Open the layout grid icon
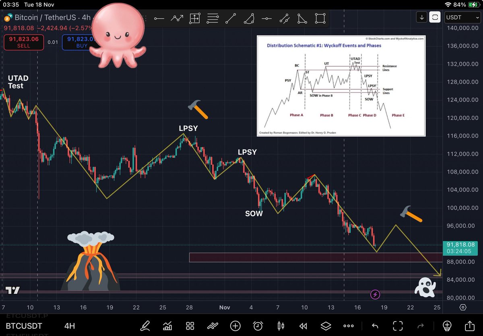 [x=190, y=326]
